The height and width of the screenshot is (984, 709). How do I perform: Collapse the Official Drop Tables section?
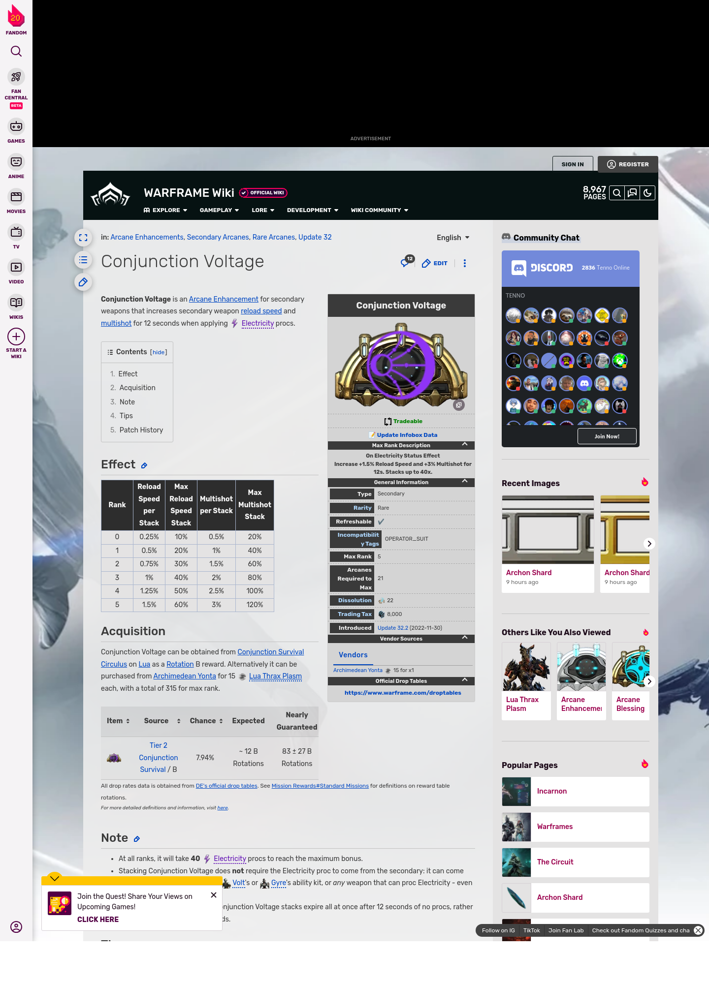(465, 680)
